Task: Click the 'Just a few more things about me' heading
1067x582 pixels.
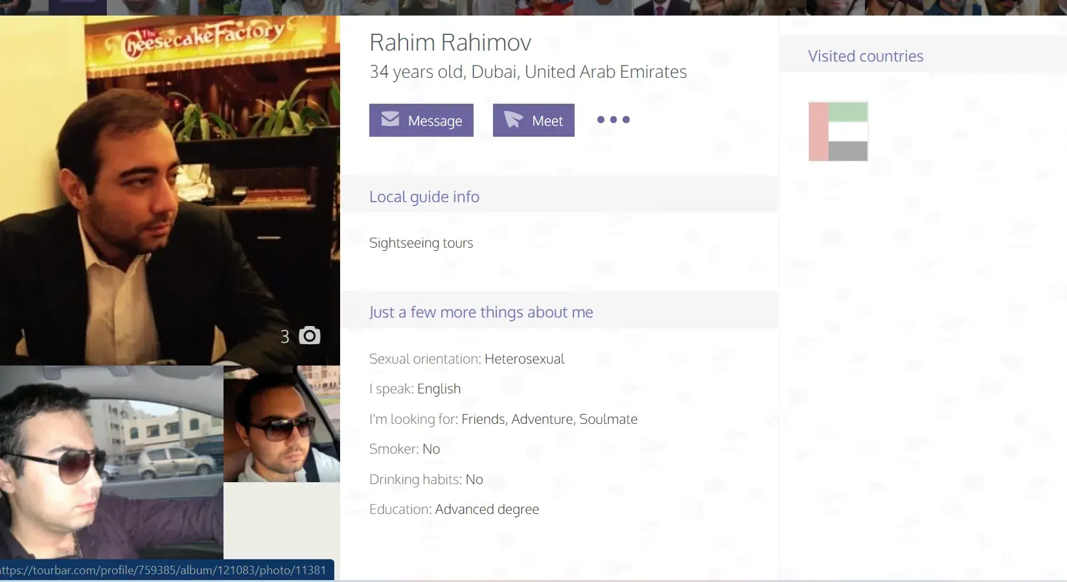Action: [x=481, y=312]
